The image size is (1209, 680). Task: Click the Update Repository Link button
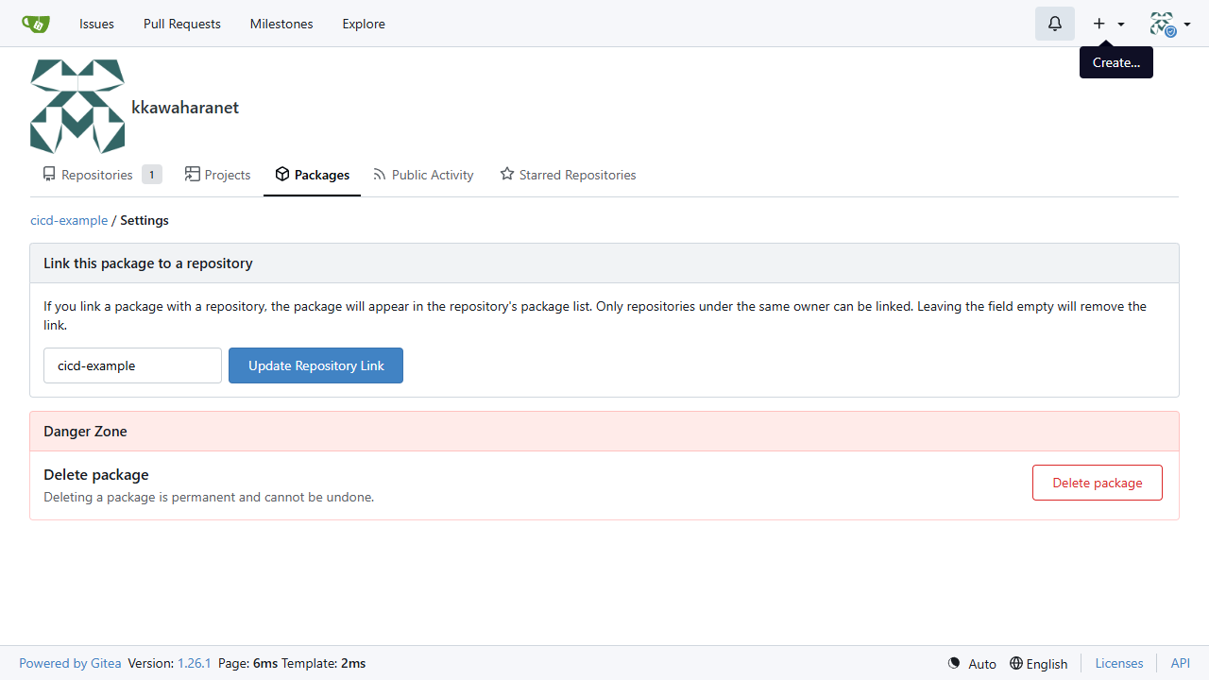(x=315, y=365)
